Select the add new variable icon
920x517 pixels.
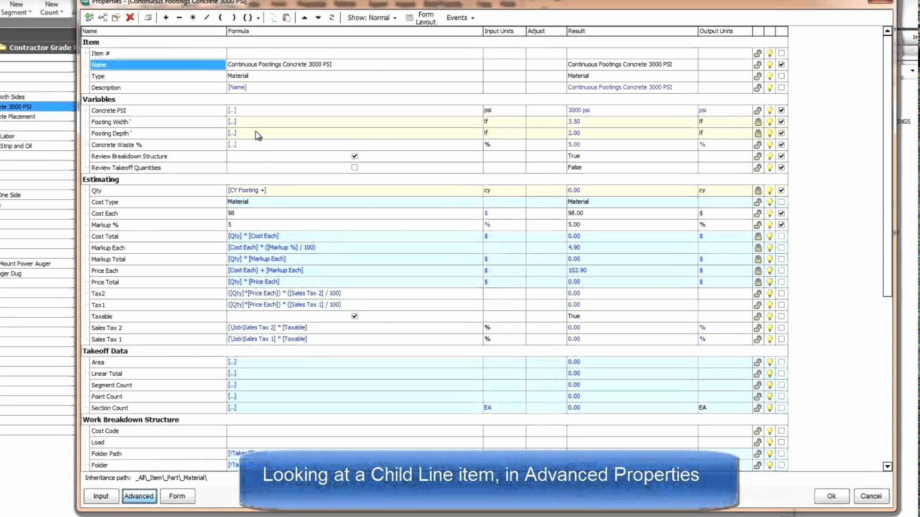click(x=89, y=18)
